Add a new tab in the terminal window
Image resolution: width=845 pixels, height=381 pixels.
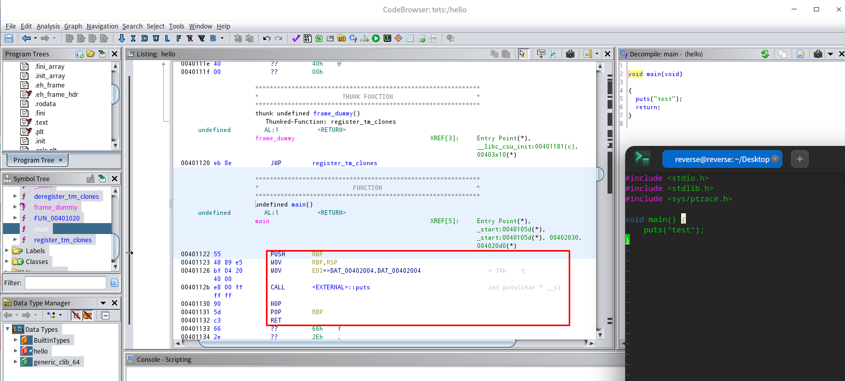pos(800,159)
